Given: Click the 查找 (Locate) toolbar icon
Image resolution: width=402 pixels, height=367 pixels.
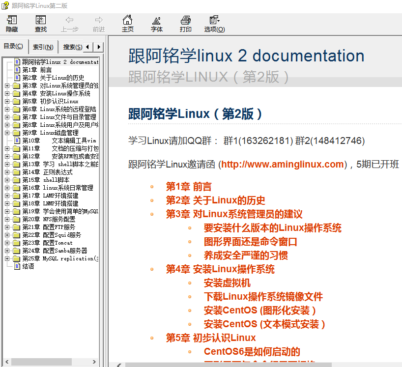Looking at the screenshot, I should pyautogui.click(x=40, y=23).
